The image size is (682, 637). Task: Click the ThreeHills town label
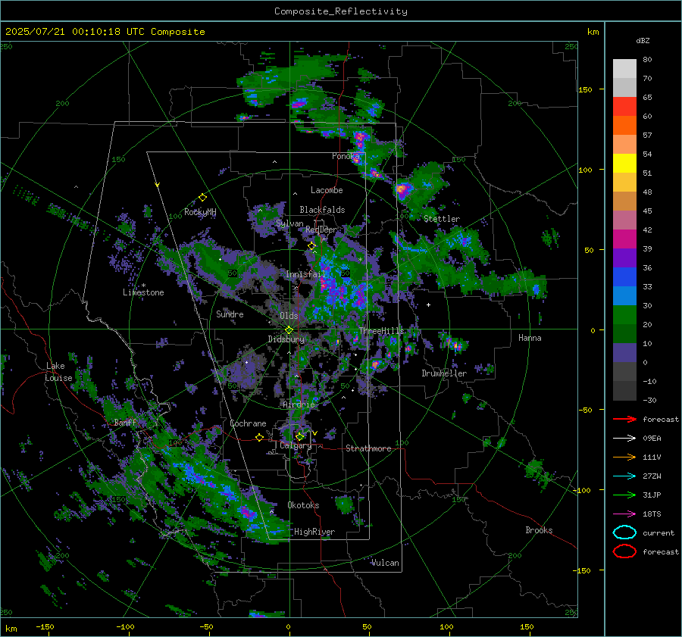point(381,331)
